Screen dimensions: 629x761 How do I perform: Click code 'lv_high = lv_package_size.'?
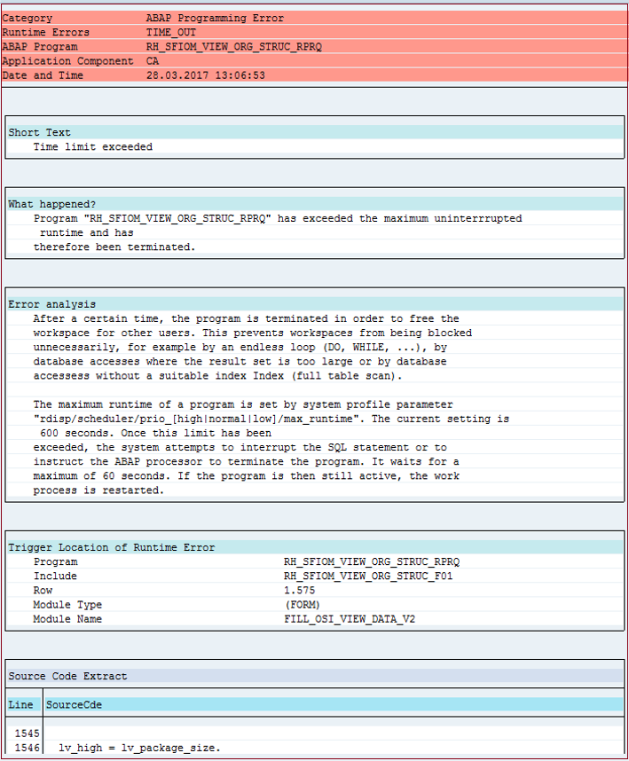139,748
